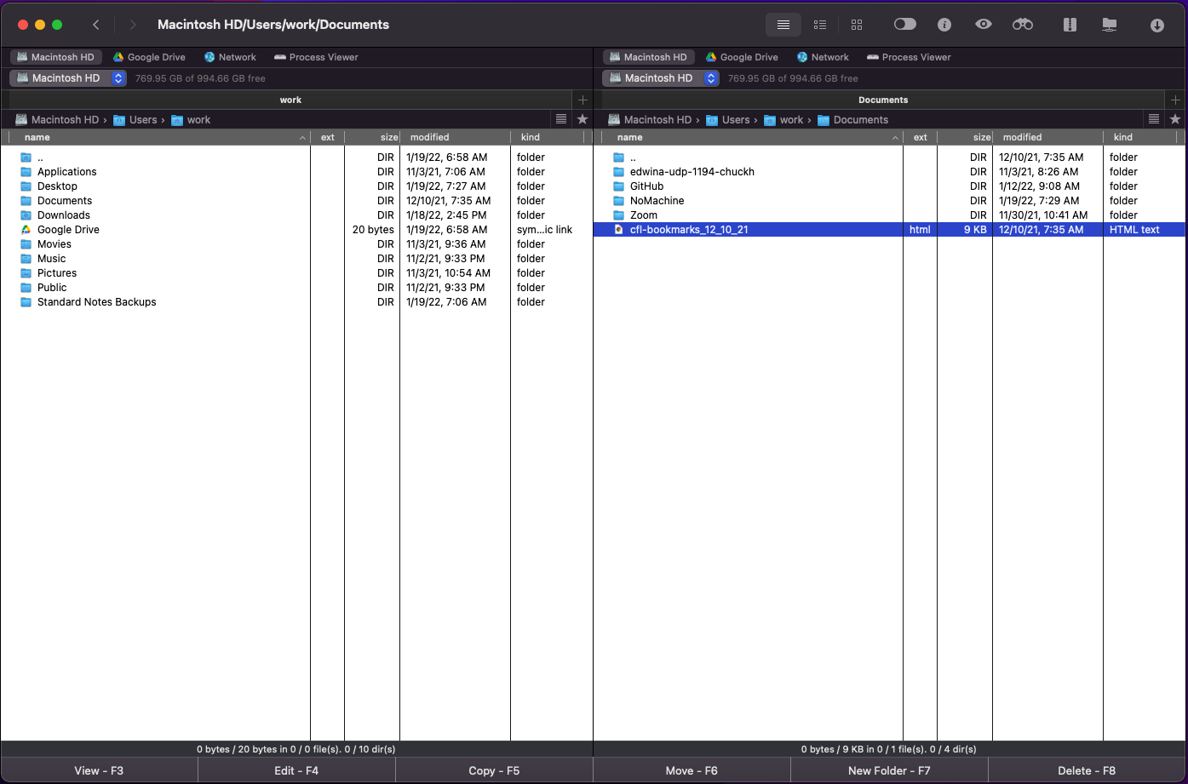This screenshot has width=1188, height=784.
Task: Go forward with the right chevron
Action: (x=133, y=25)
